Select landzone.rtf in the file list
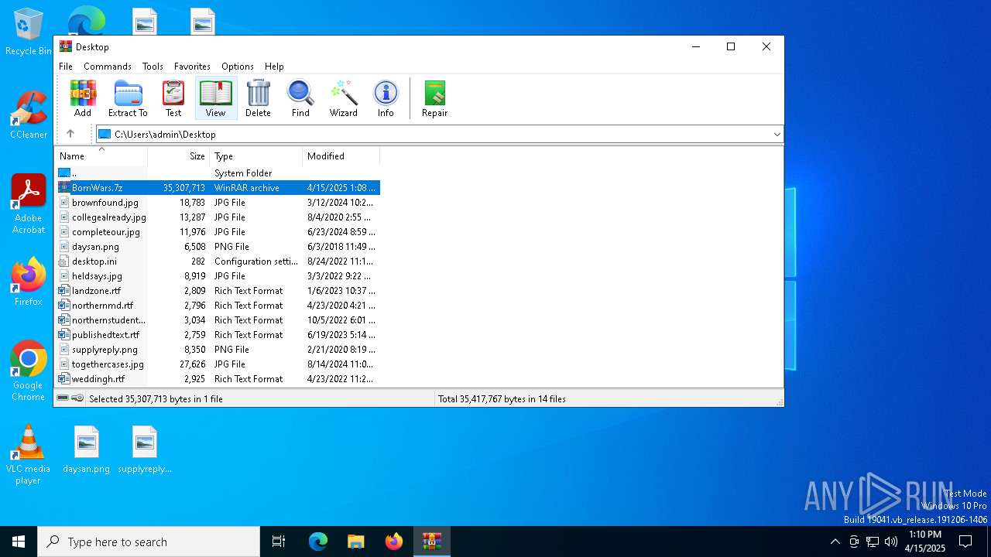 [218, 291]
